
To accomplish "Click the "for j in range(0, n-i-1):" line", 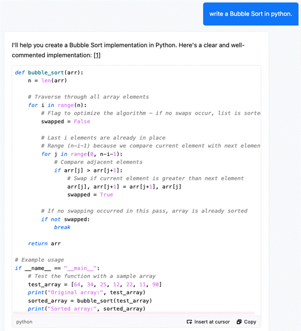I will (x=82, y=154).
